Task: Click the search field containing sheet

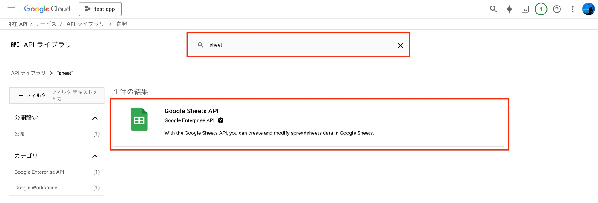Action: [298, 45]
